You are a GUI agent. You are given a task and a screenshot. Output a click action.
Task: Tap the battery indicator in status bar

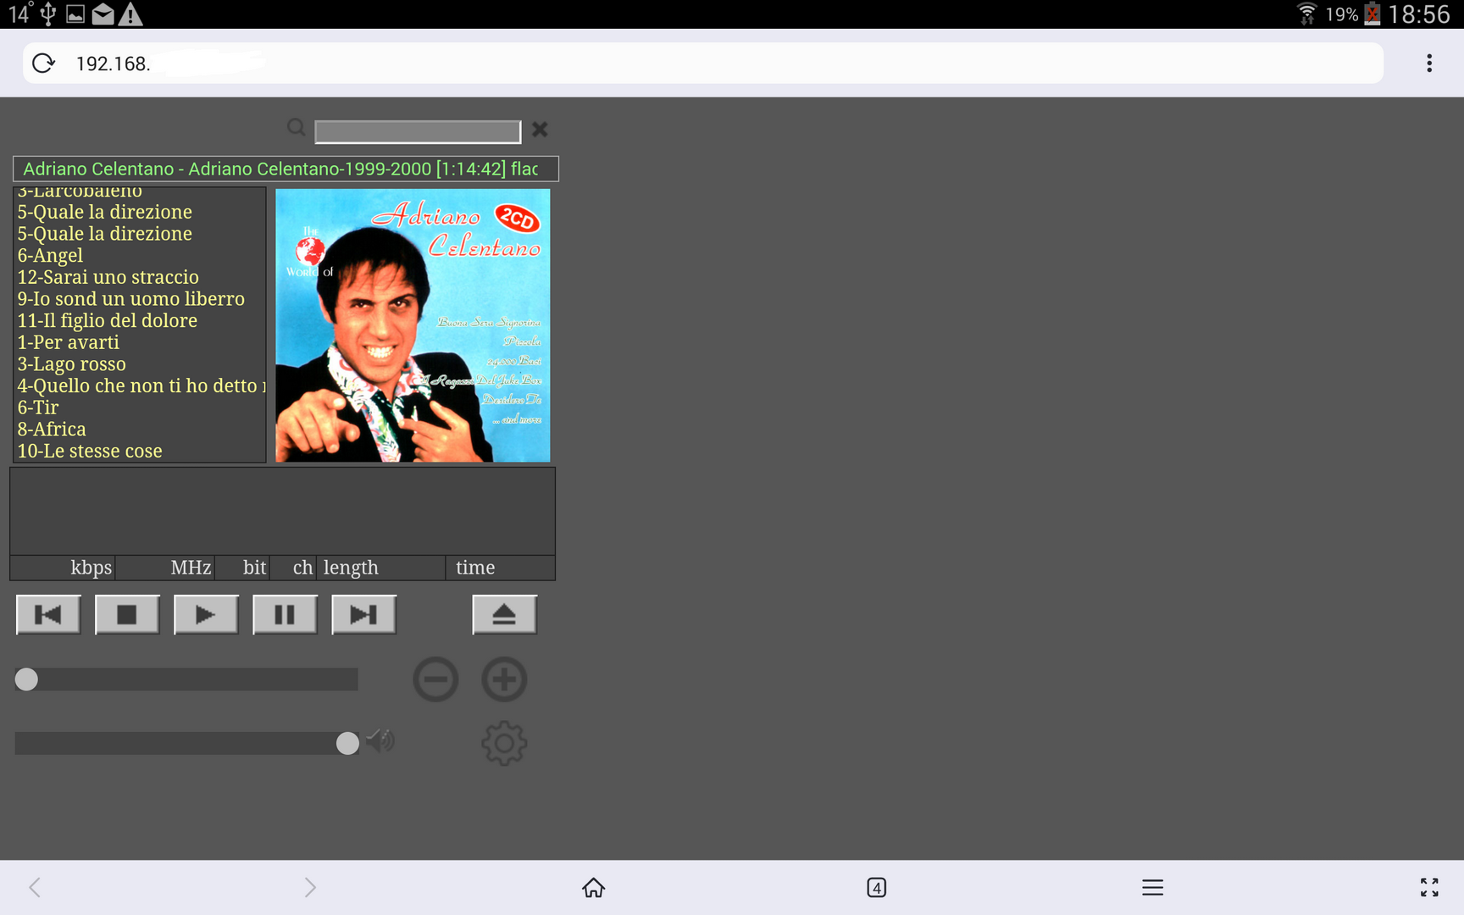point(1372,14)
